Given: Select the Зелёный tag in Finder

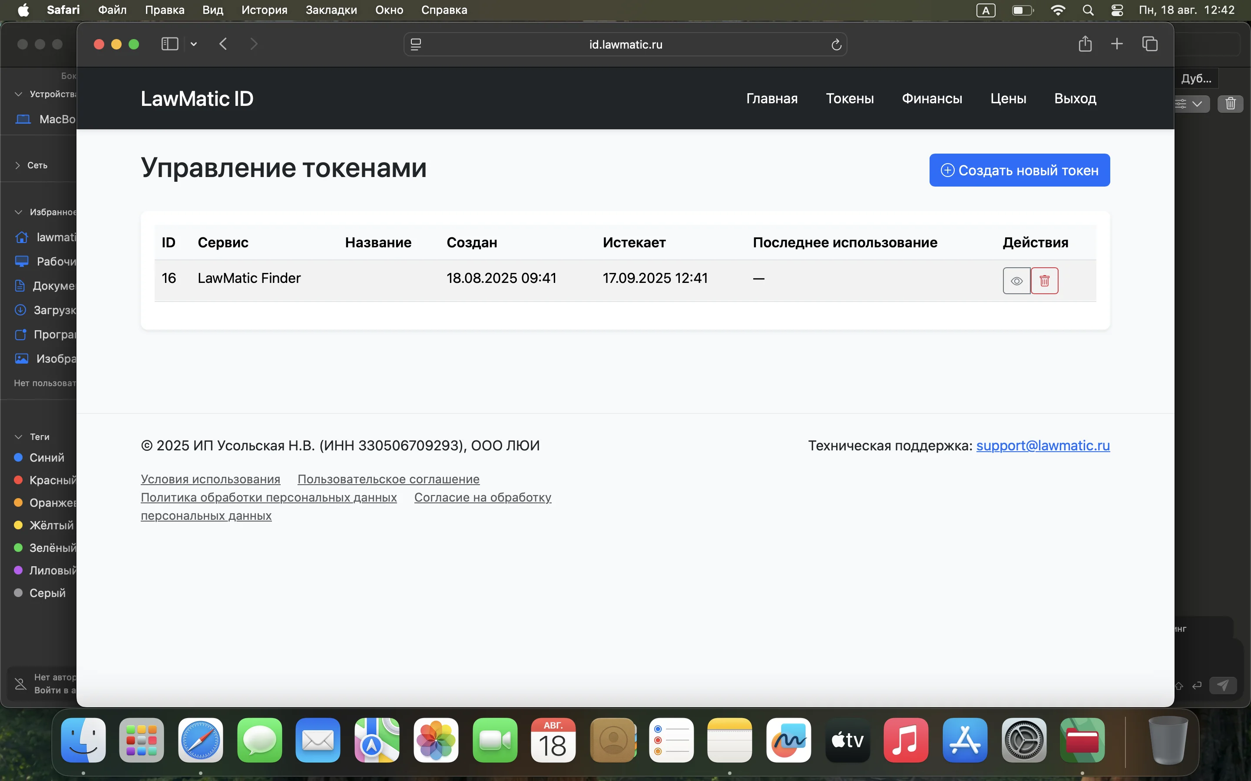Looking at the screenshot, I should (x=44, y=548).
